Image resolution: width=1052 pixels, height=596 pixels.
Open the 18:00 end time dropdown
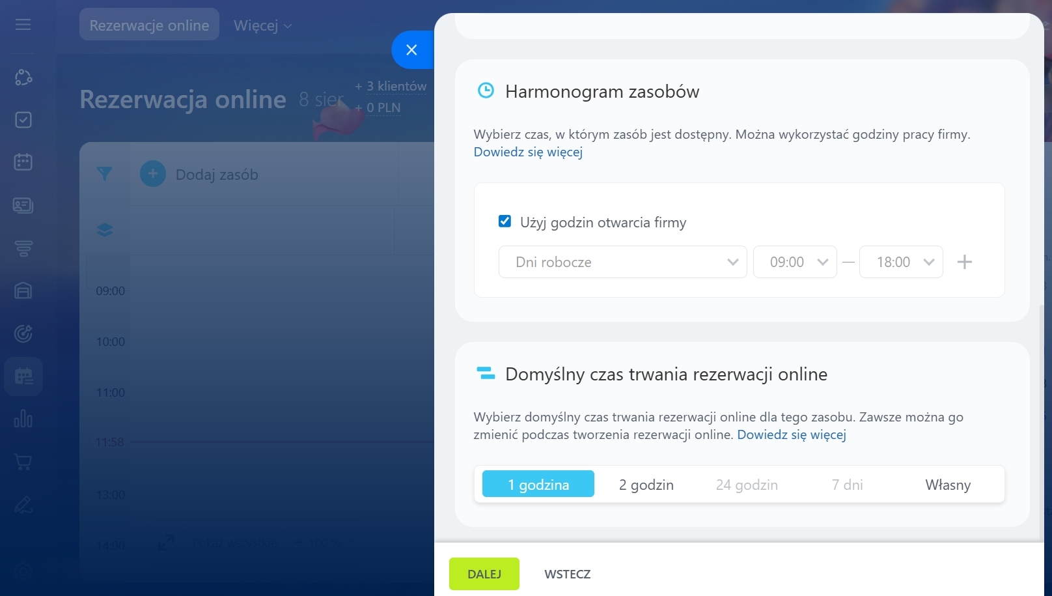coord(901,262)
